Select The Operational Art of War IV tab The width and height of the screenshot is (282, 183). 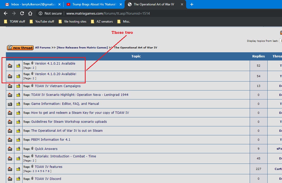(x=155, y=4)
